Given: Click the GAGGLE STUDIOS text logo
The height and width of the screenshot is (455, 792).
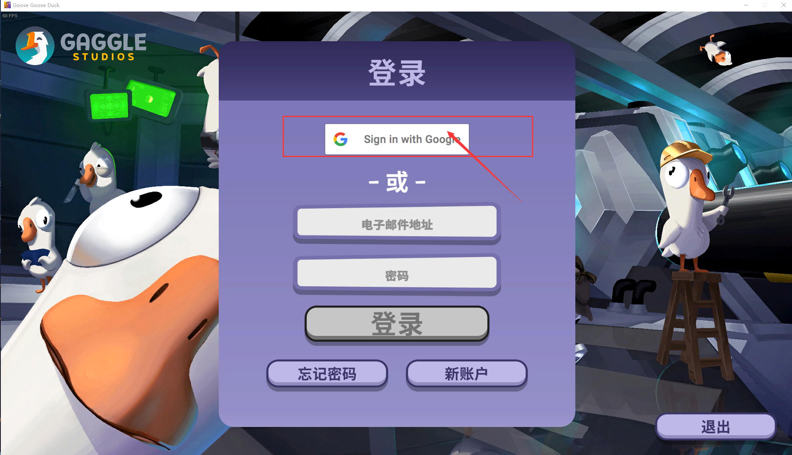Looking at the screenshot, I should click(x=103, y=47).
